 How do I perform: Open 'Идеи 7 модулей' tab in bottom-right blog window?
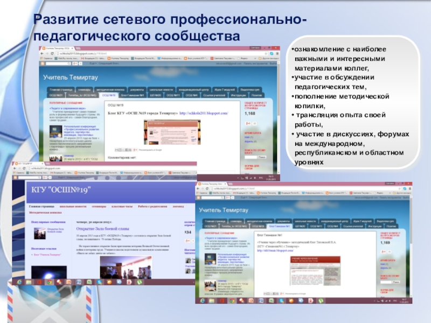click(x=363, y=221)
